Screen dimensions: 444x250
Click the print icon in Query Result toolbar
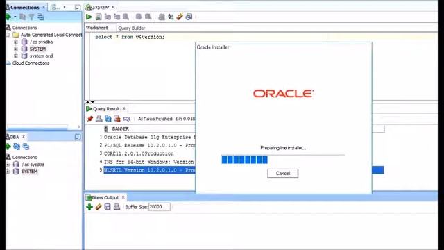pos(99,119)
